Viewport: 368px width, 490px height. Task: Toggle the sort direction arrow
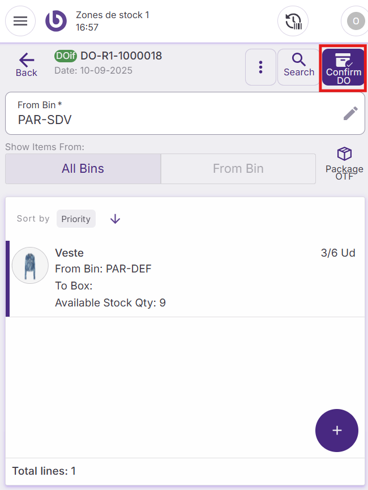[x=115, y=219]
